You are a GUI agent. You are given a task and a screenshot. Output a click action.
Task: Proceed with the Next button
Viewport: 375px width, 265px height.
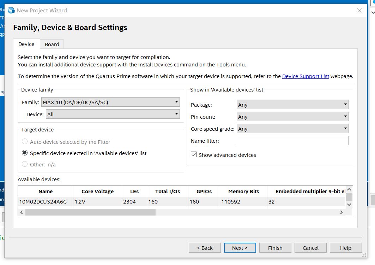(x=240, y=248)
